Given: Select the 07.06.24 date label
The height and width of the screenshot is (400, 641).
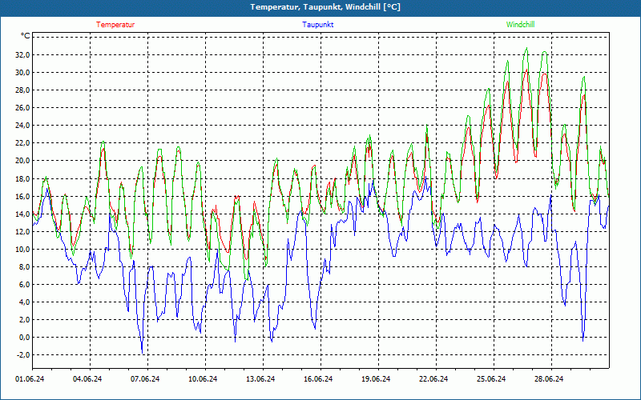Looking at the screenshot, I should (145, 379).
